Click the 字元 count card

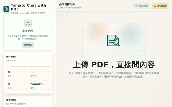[x=16, y=86]
